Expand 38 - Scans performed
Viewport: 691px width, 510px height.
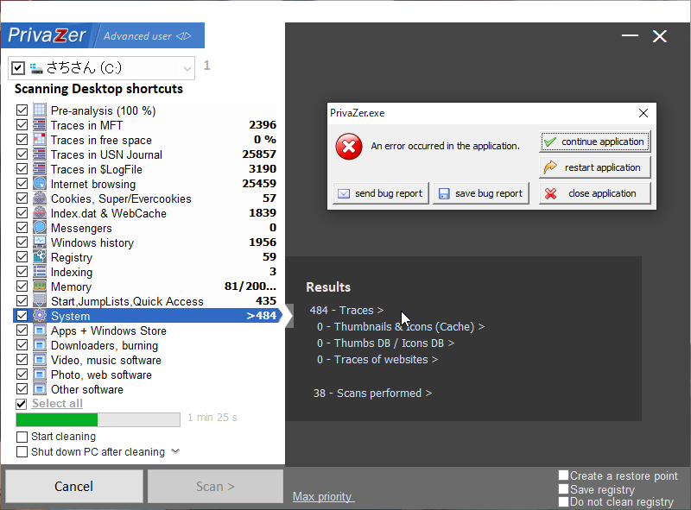tap(372, 394)
